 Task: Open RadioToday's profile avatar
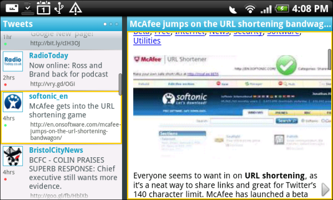point(13,61)
